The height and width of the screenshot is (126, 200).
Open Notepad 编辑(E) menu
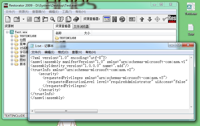click(49, 52)
